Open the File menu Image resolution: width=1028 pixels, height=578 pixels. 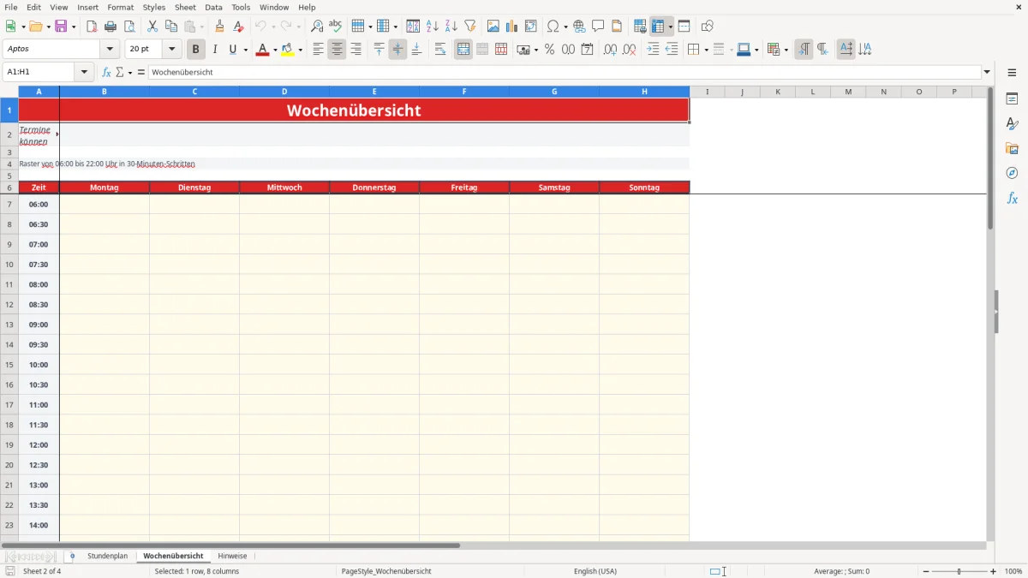point(11,7)
